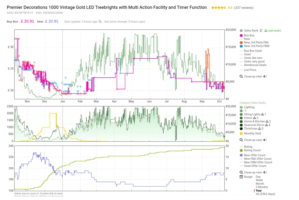
Task: Click hierarchy icon next to Christmas
Action: 259,128
